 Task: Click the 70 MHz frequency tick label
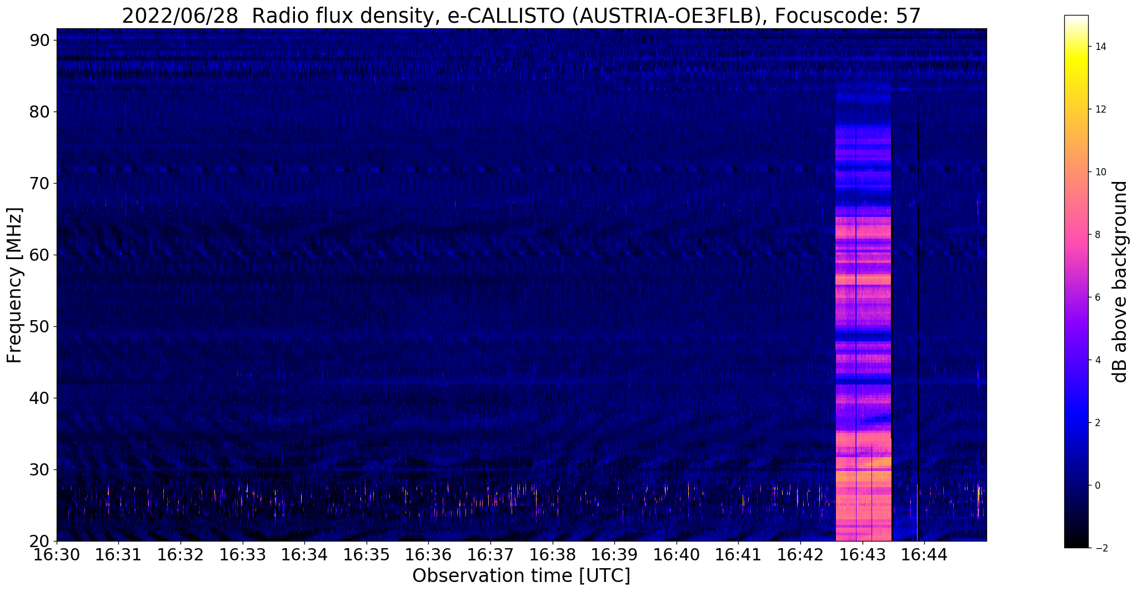40,184
